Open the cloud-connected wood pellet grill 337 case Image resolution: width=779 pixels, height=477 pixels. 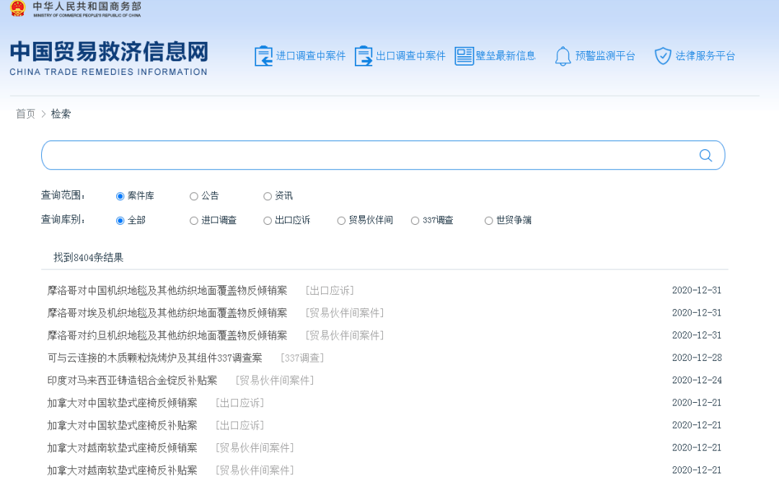click(x=154, y=357)
